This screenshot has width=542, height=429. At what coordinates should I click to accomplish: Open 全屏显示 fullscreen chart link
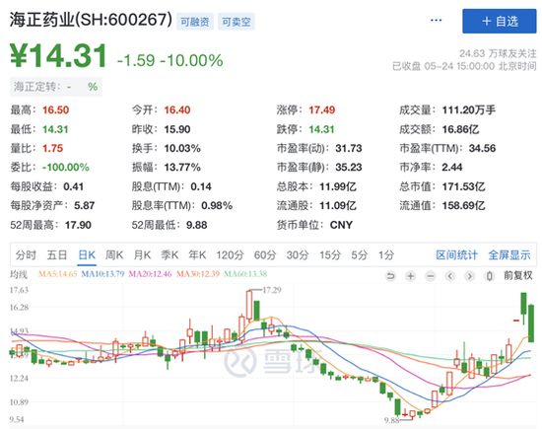[509, 255]
